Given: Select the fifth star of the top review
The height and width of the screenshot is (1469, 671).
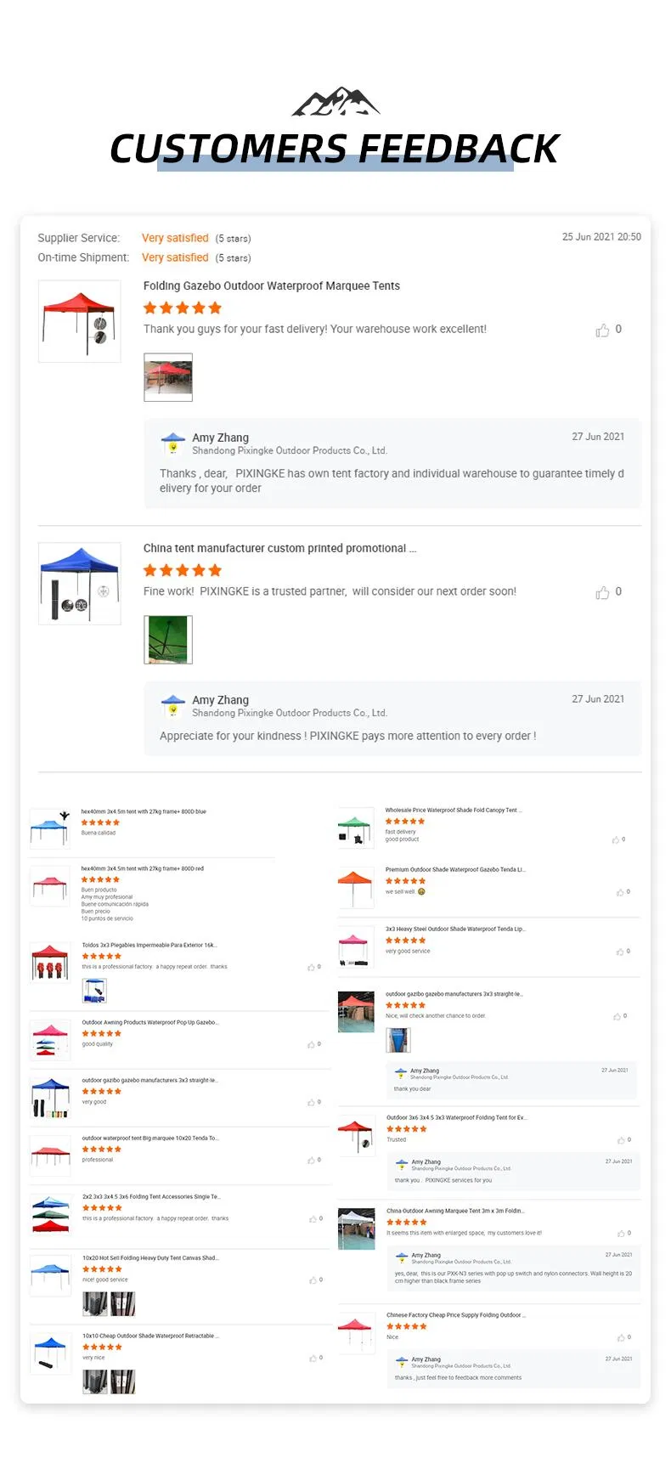Looking at the screenshot, I should (215, 308).
